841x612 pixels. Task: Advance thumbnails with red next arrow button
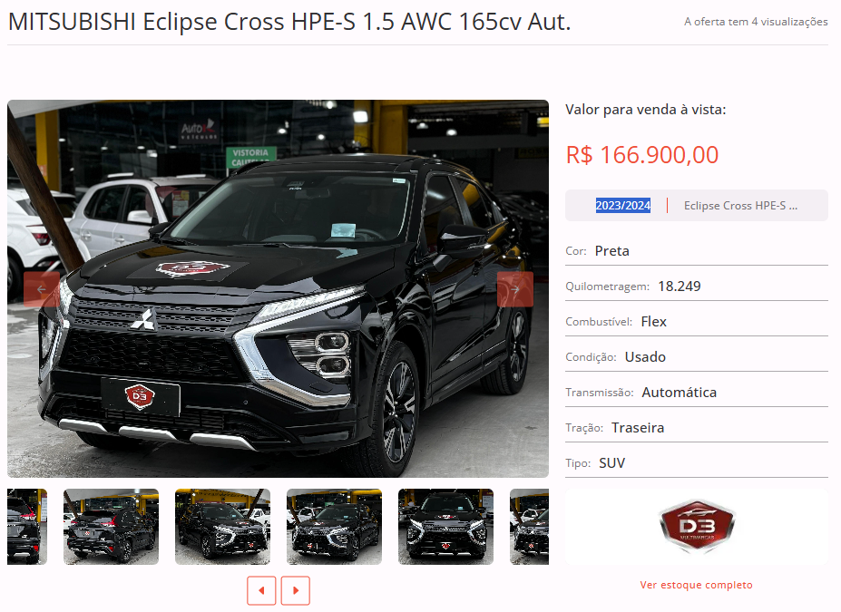tap(296, 590)
